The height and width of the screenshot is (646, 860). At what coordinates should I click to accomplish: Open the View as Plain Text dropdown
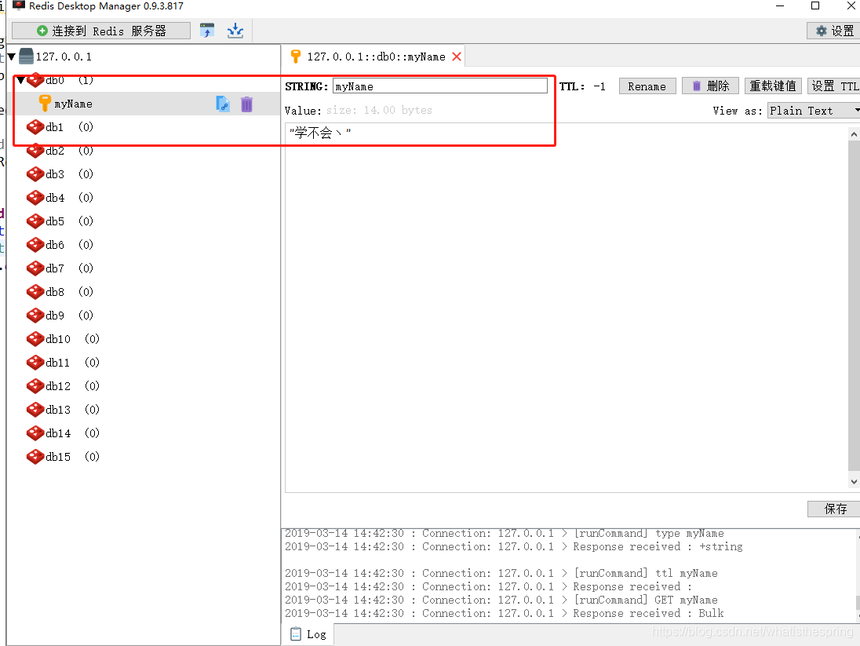coord(814,111)
